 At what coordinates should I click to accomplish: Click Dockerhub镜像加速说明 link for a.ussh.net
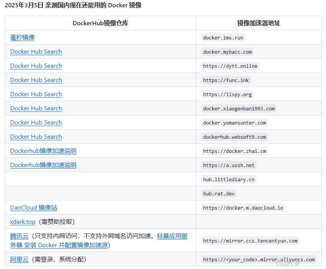coord(43,165)
